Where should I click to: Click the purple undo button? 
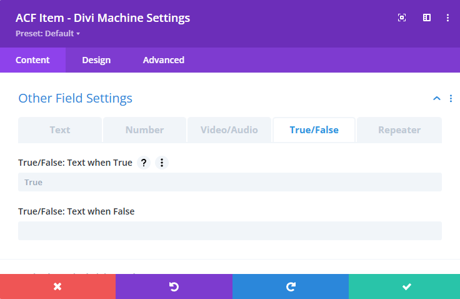pyautogui.click(x=174, y=286)
